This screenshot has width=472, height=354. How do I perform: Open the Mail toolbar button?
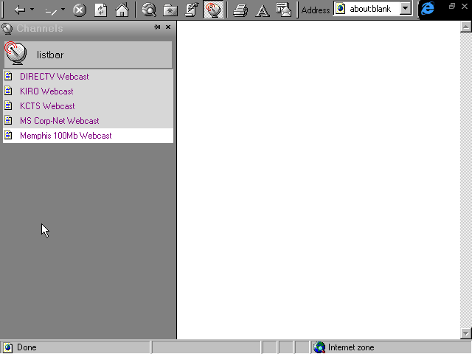pyautogui.click(x=283, y=10)
